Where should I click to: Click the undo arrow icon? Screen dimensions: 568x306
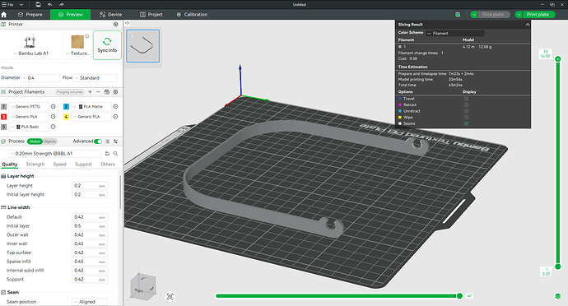click(49, 4)
